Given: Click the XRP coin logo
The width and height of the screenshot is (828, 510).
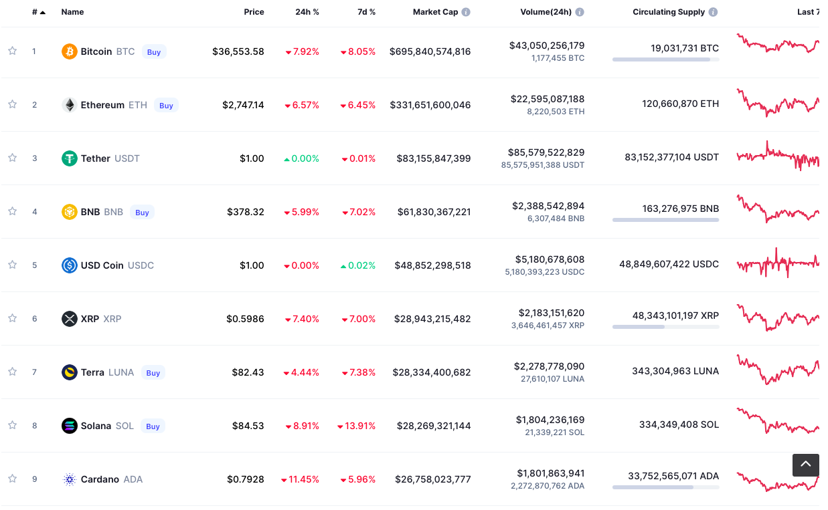Looking at the screenshot, I should coord(70,319).
